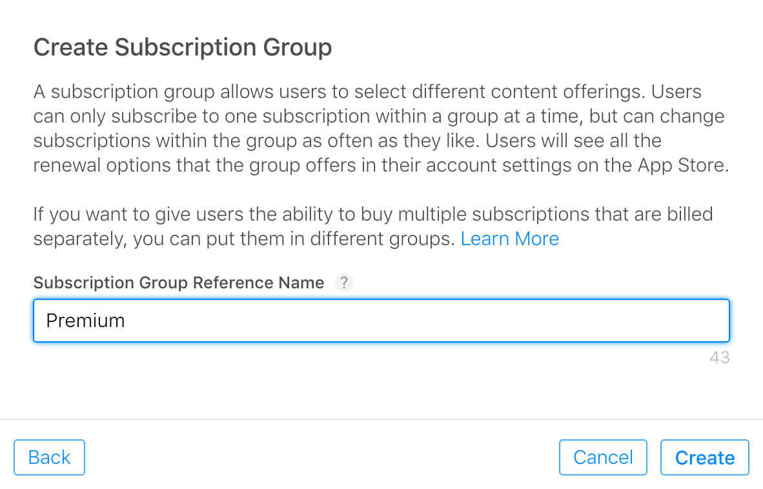
Task: Go back with the Back button
Action: (x=49, y=457)
